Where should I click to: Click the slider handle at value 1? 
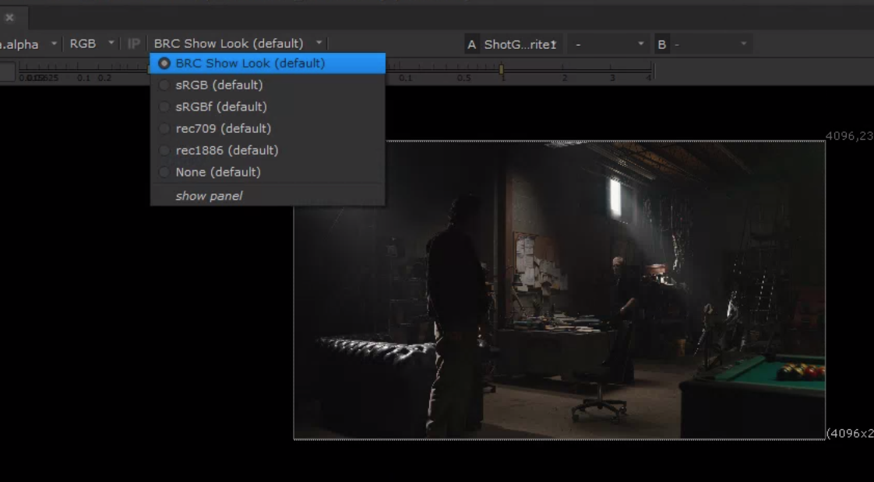pos(501,70)
